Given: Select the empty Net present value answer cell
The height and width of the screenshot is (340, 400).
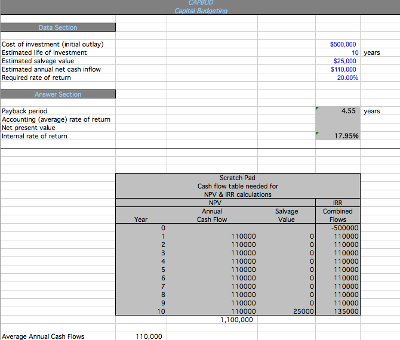Looking at the screenshot, I should point(338,128).
